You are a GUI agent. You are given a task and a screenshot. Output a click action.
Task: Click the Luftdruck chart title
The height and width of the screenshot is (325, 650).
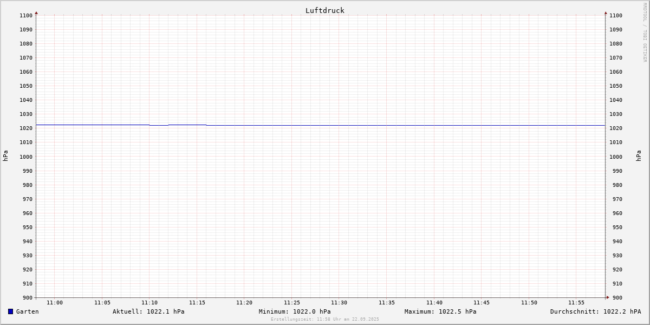coord(324,10)
